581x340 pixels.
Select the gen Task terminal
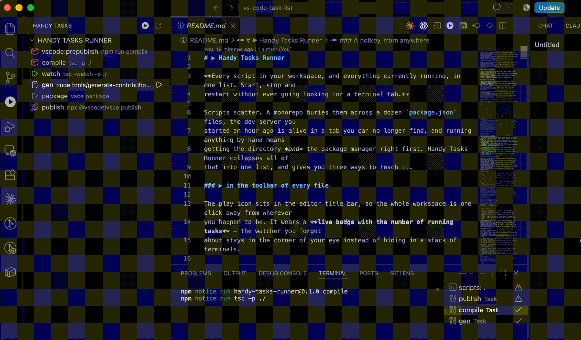[486, 321]
